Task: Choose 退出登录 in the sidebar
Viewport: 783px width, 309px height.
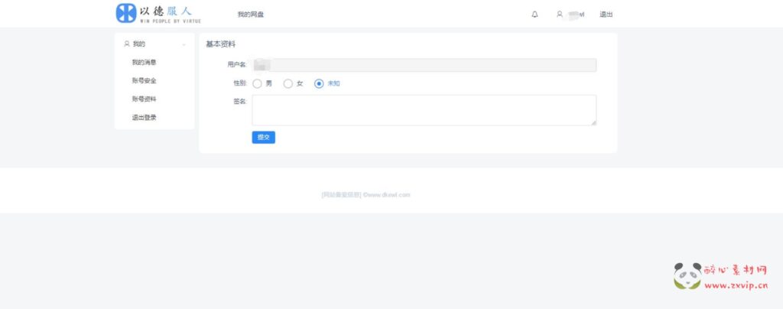Action: (144, 118)
